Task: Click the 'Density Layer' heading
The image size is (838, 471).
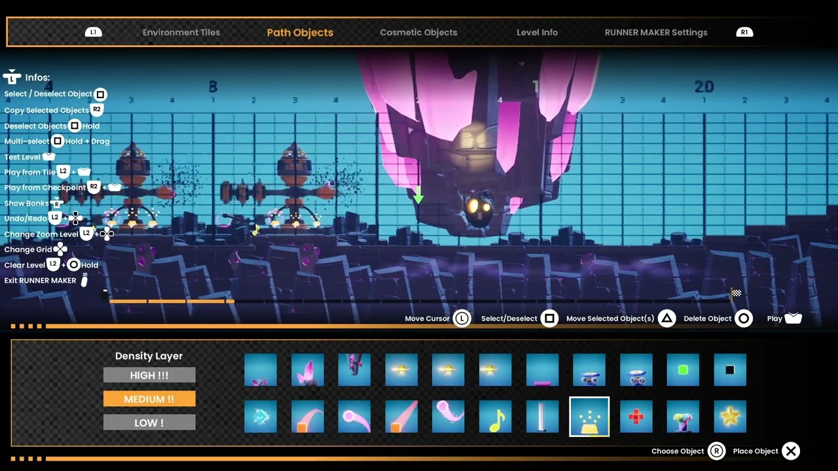Action: point(149,356)
